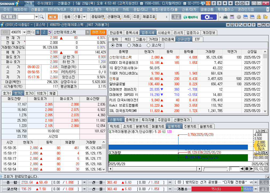Open the 거래소 bar dropdown beside 설정

[256, 189]
